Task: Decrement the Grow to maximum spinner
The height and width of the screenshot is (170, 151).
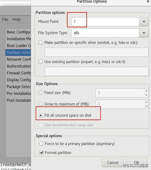Action: point(146,106)
